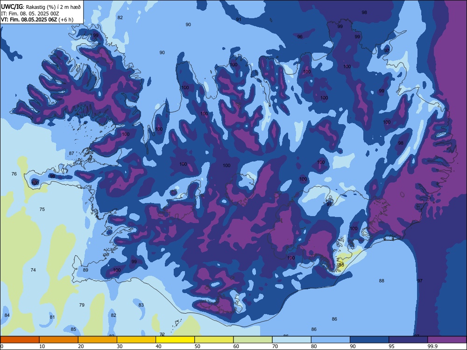467x350 pixels.
Task: Click the 'UWC/IG: Rakastig (%) í 2 m hæð' title
Action: tap(41, 7)
